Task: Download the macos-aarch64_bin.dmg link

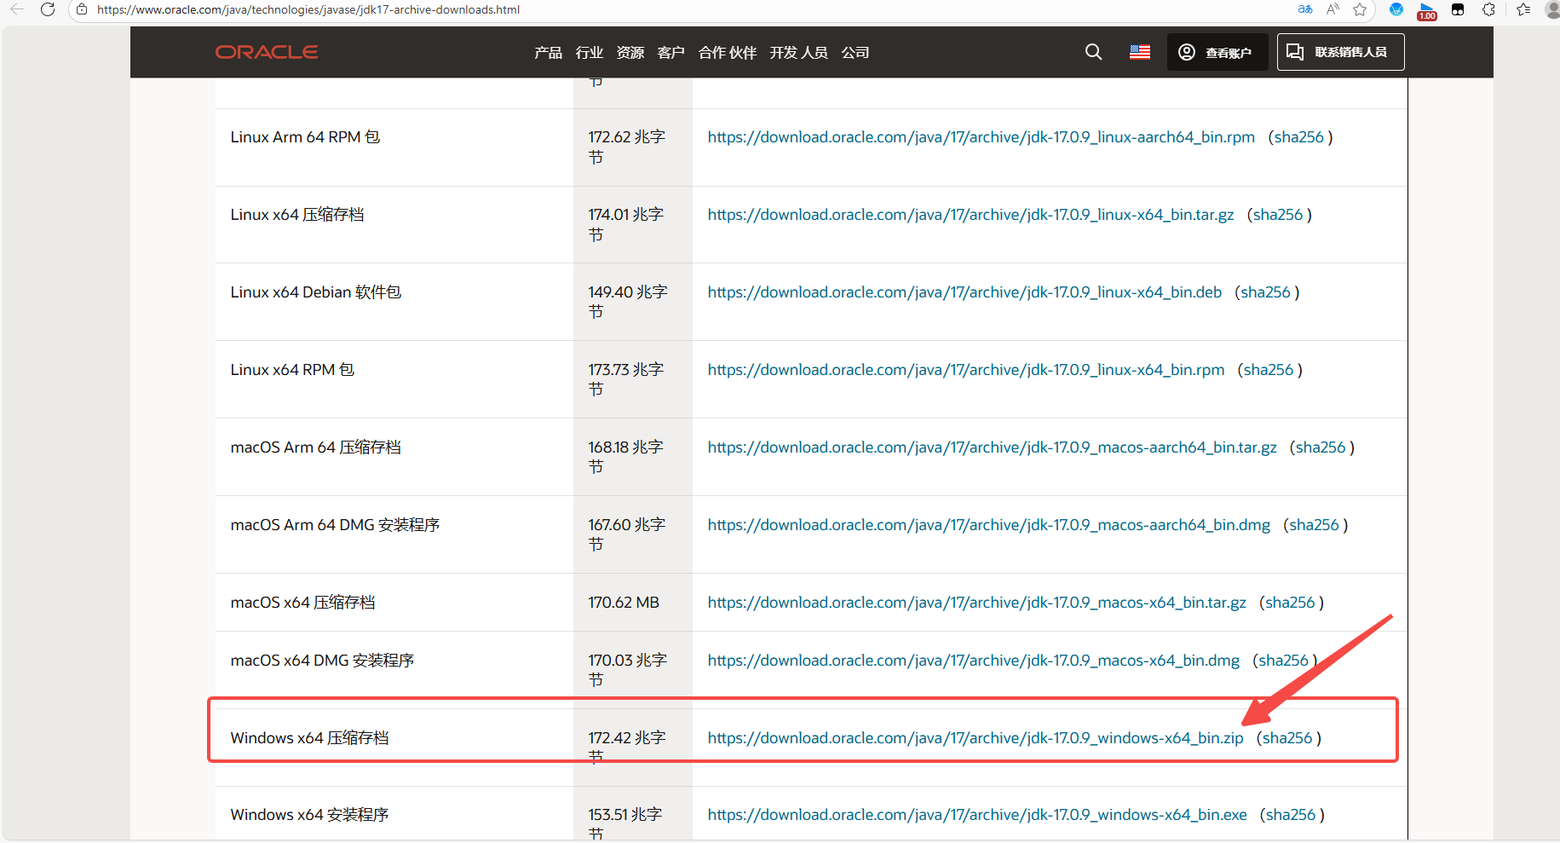Action: (988, 525)
